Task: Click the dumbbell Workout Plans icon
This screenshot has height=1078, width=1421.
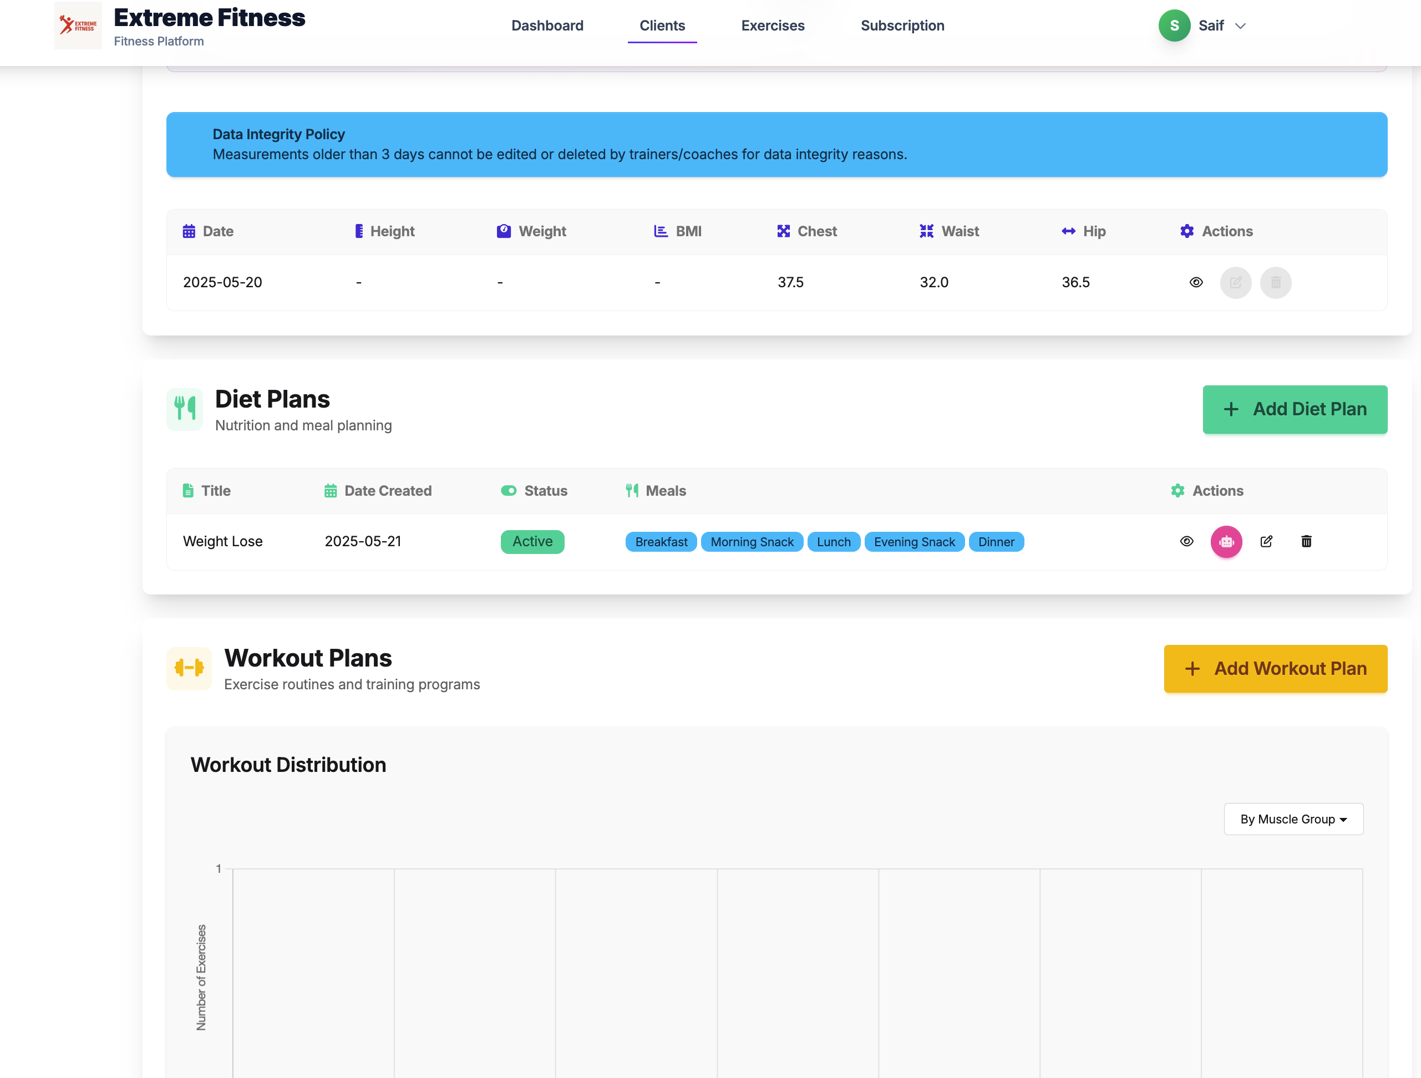Action: coord(189,668)
